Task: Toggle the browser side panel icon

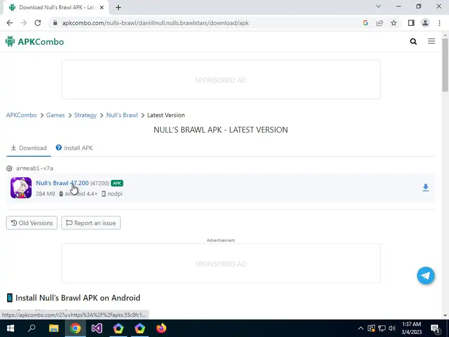Action: (411, 23)
